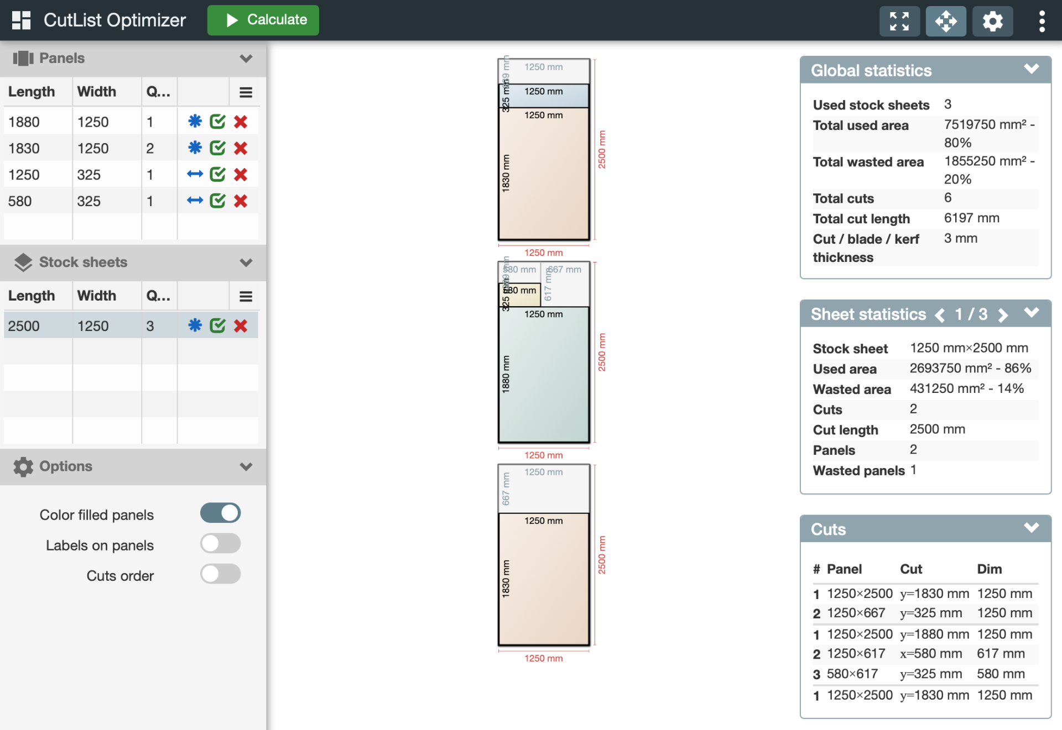Go to next sheet statistics
The width and height of the screenshot is (1062, 730).
point(1003,315)
